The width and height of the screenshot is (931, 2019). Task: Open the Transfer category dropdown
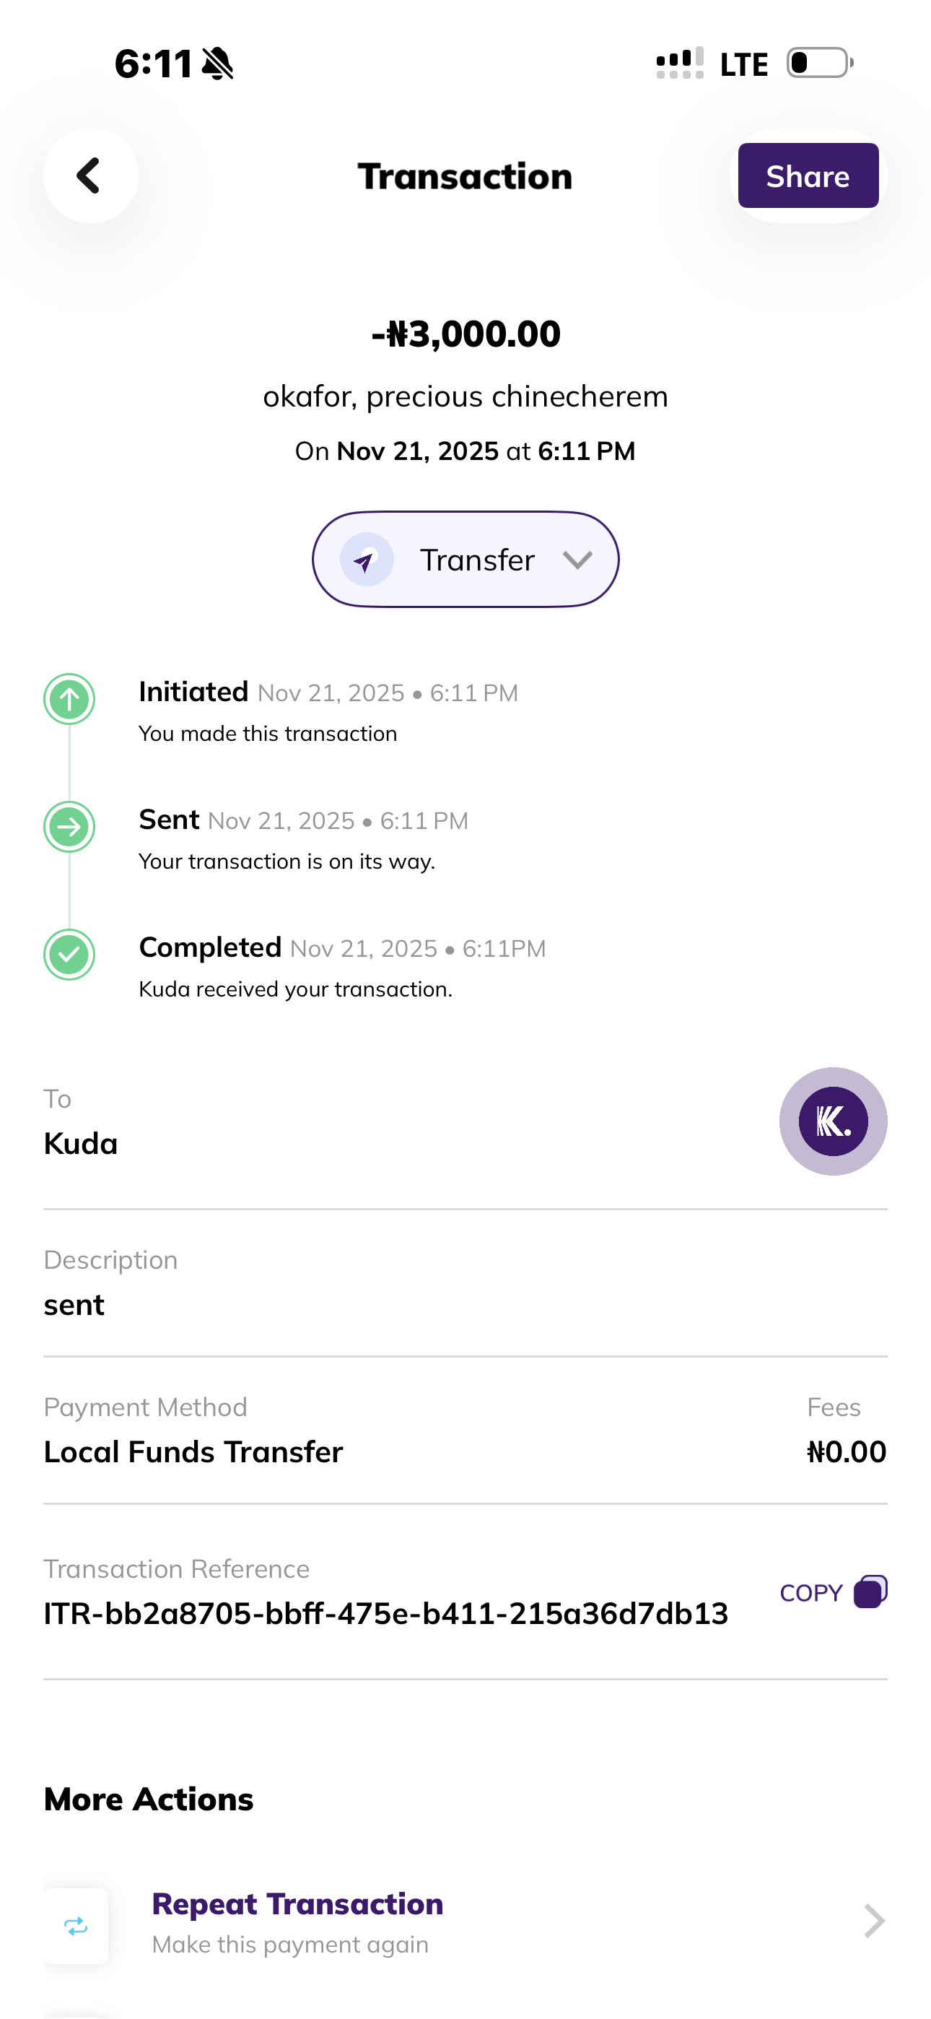click(x=465, y=560)
